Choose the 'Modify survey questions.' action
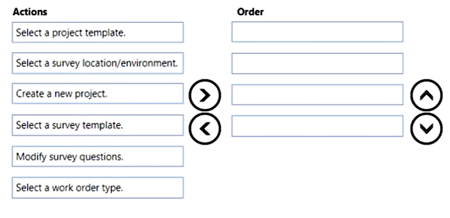 click(97, 156)
